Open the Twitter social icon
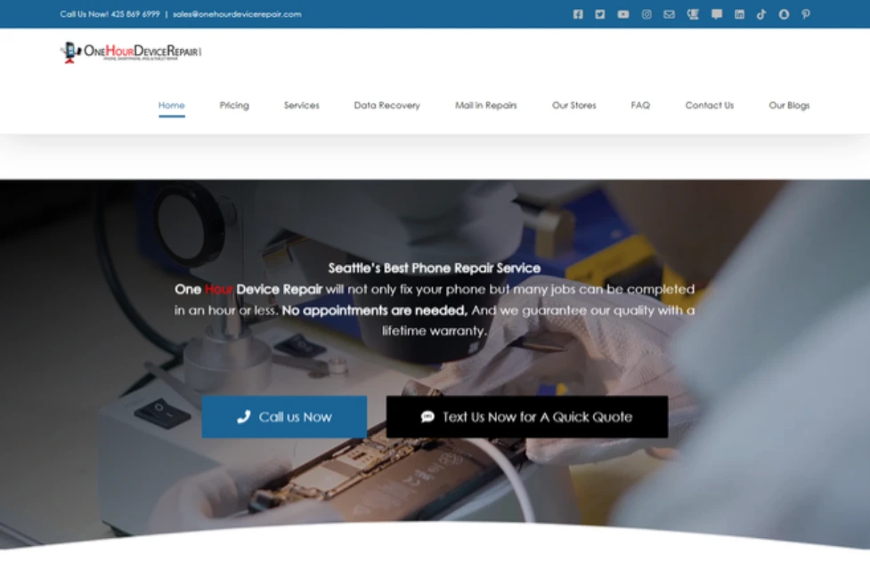 click(x=600, y=14)
